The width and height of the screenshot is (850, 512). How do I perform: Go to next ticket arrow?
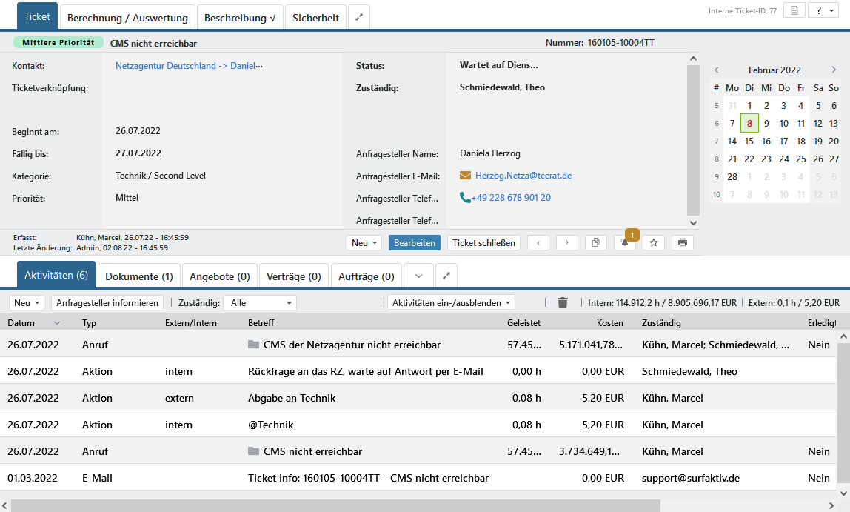pos(567,242)
